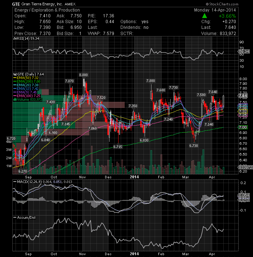The height and width of the screenshot is (257, 253).
Task: Select the yellow EMA(50) legend swatch
Action: [x=15, y=78]
